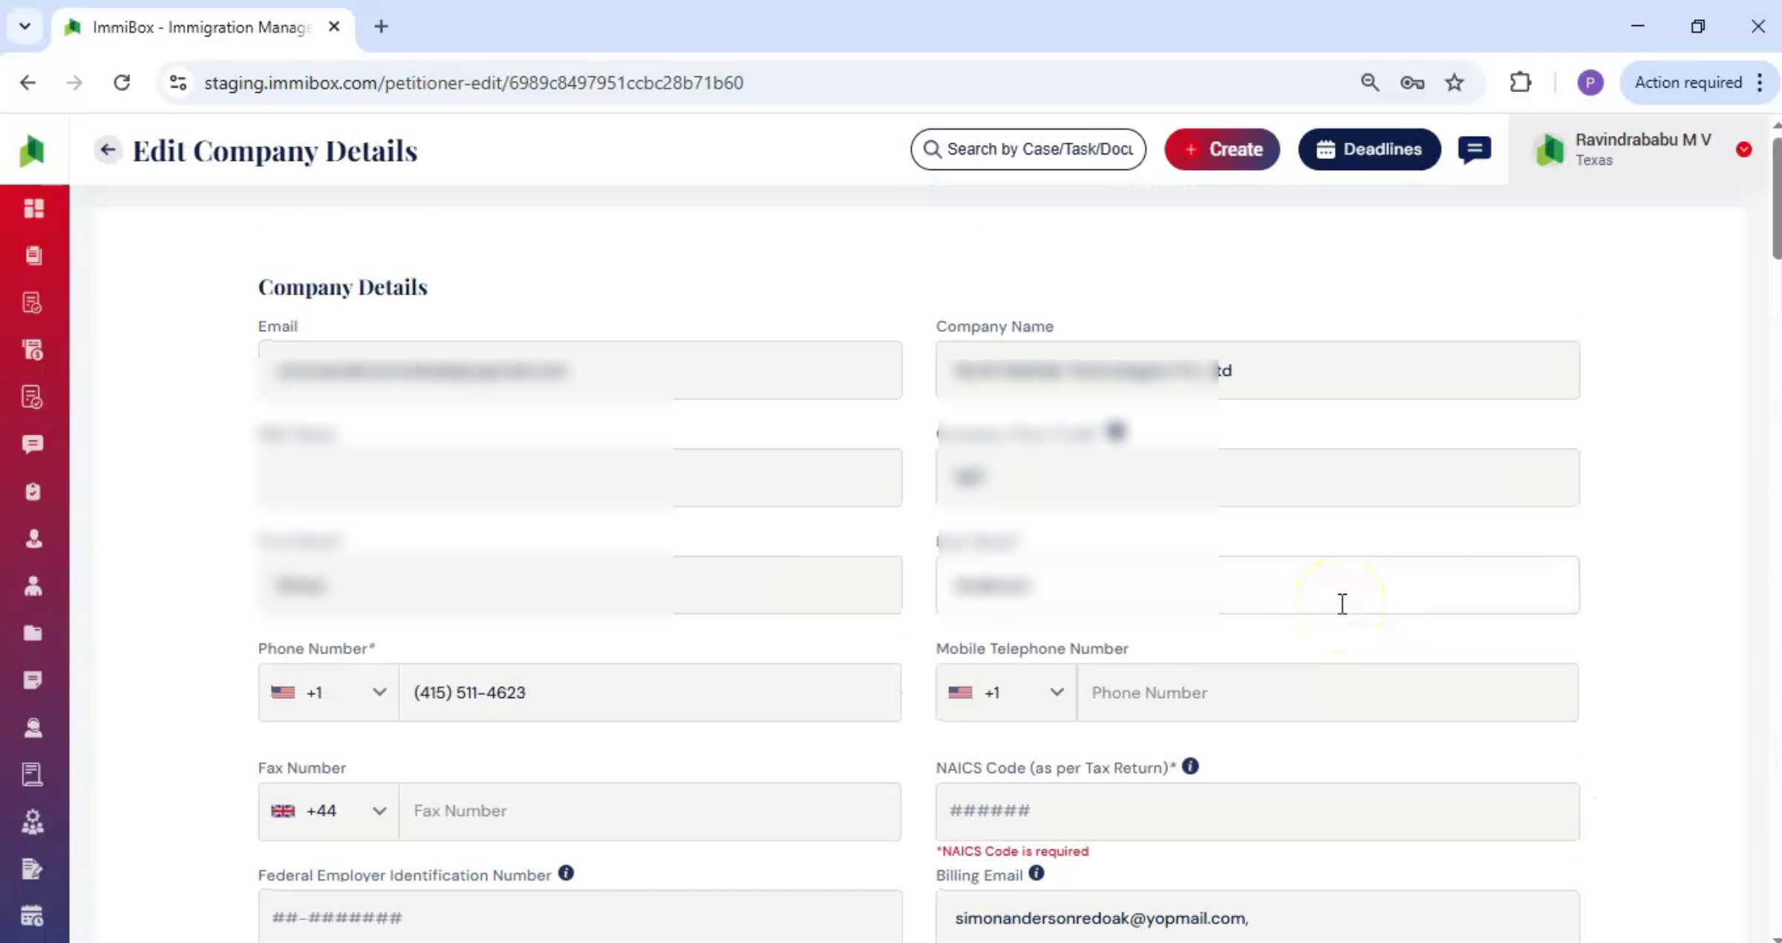Click the red status indicator beside Ravindrababu M V

[x=1744, y=149]
